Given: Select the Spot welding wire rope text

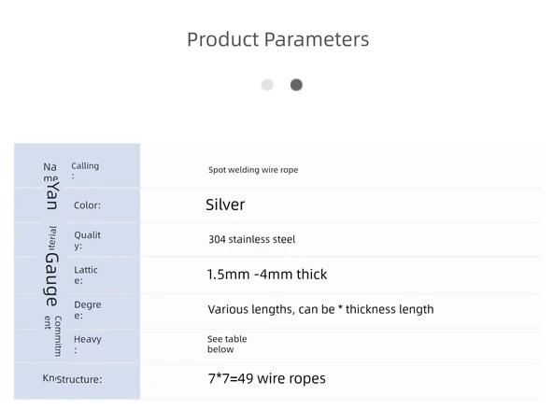Looking at the screenshot, I should [253, 170].
